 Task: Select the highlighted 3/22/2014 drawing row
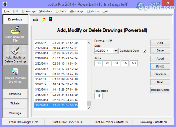56,105
